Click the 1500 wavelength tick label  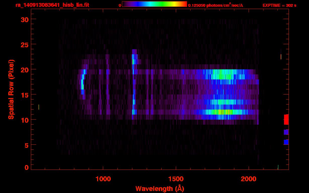pyautogui.click(x=176, y=179)
